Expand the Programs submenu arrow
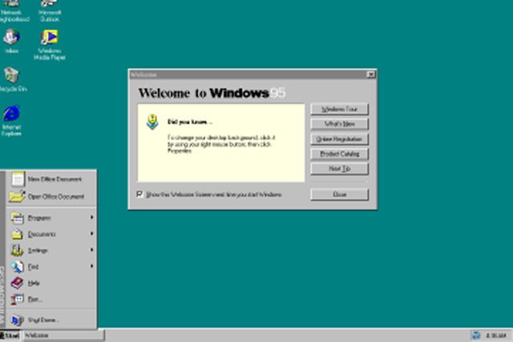The width and height of the screenshot is (513, 342). click(92, 217)
